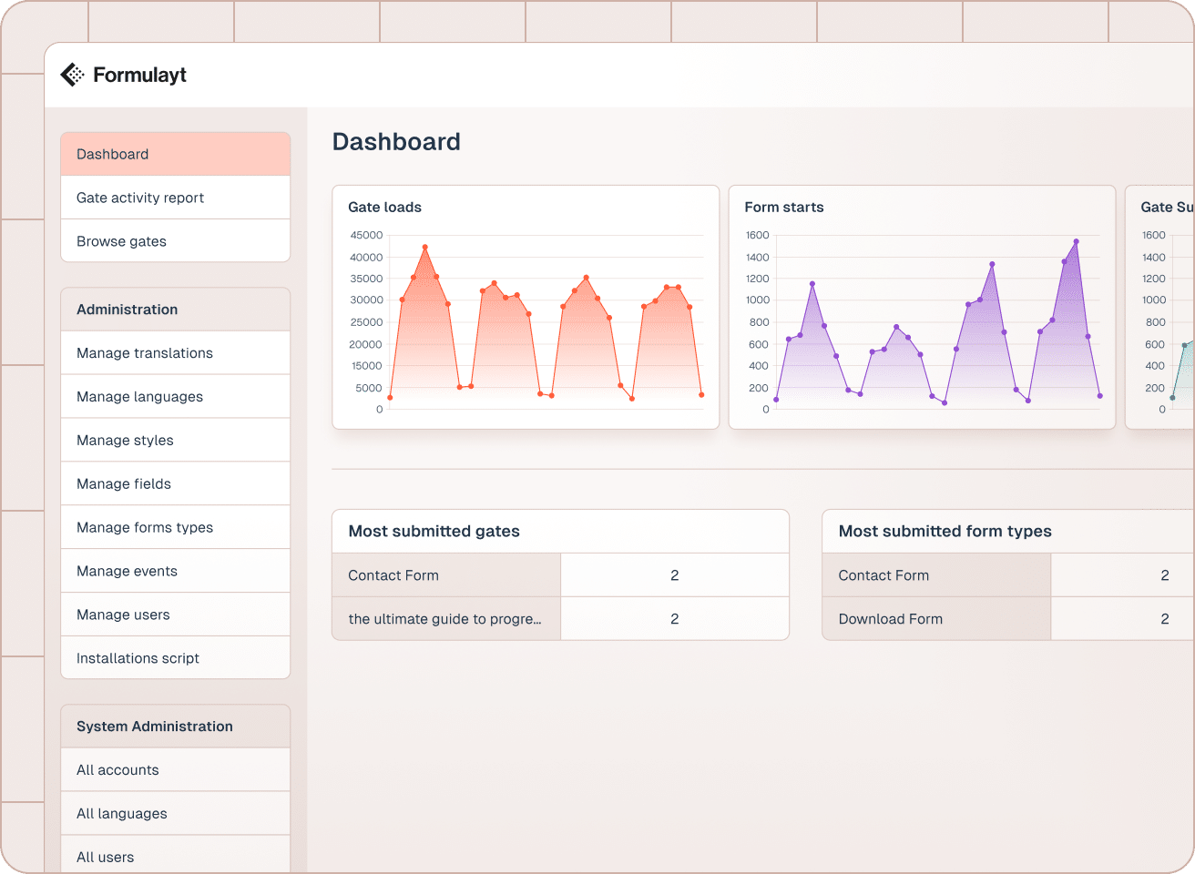This screenshot has width=1195, height=874.
Task: Open Manage translations page
Action: 176,353
